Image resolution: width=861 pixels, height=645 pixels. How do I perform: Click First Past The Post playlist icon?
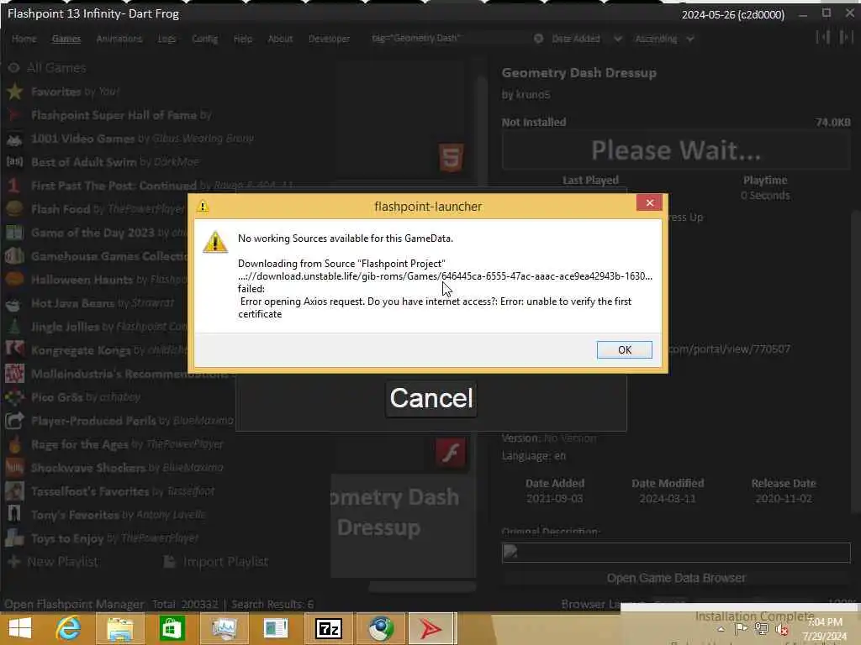14,186
